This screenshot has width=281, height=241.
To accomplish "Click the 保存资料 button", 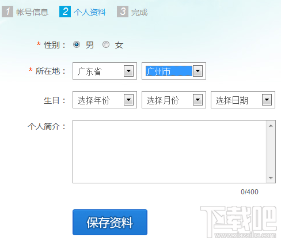I will pos(110,222).
